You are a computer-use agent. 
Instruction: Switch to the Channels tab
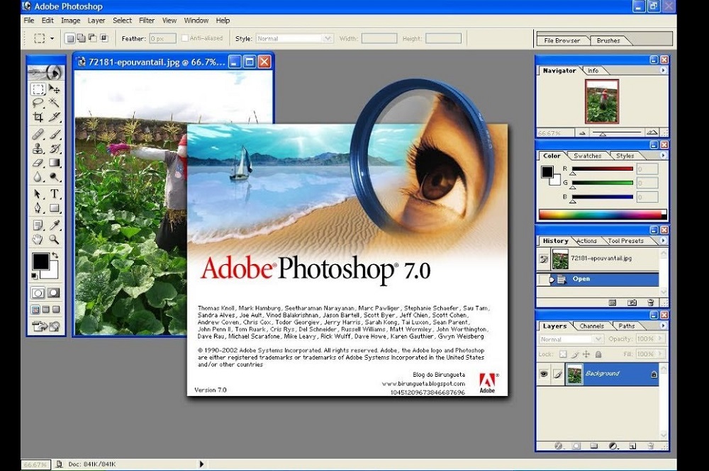[x=591, y=326]
